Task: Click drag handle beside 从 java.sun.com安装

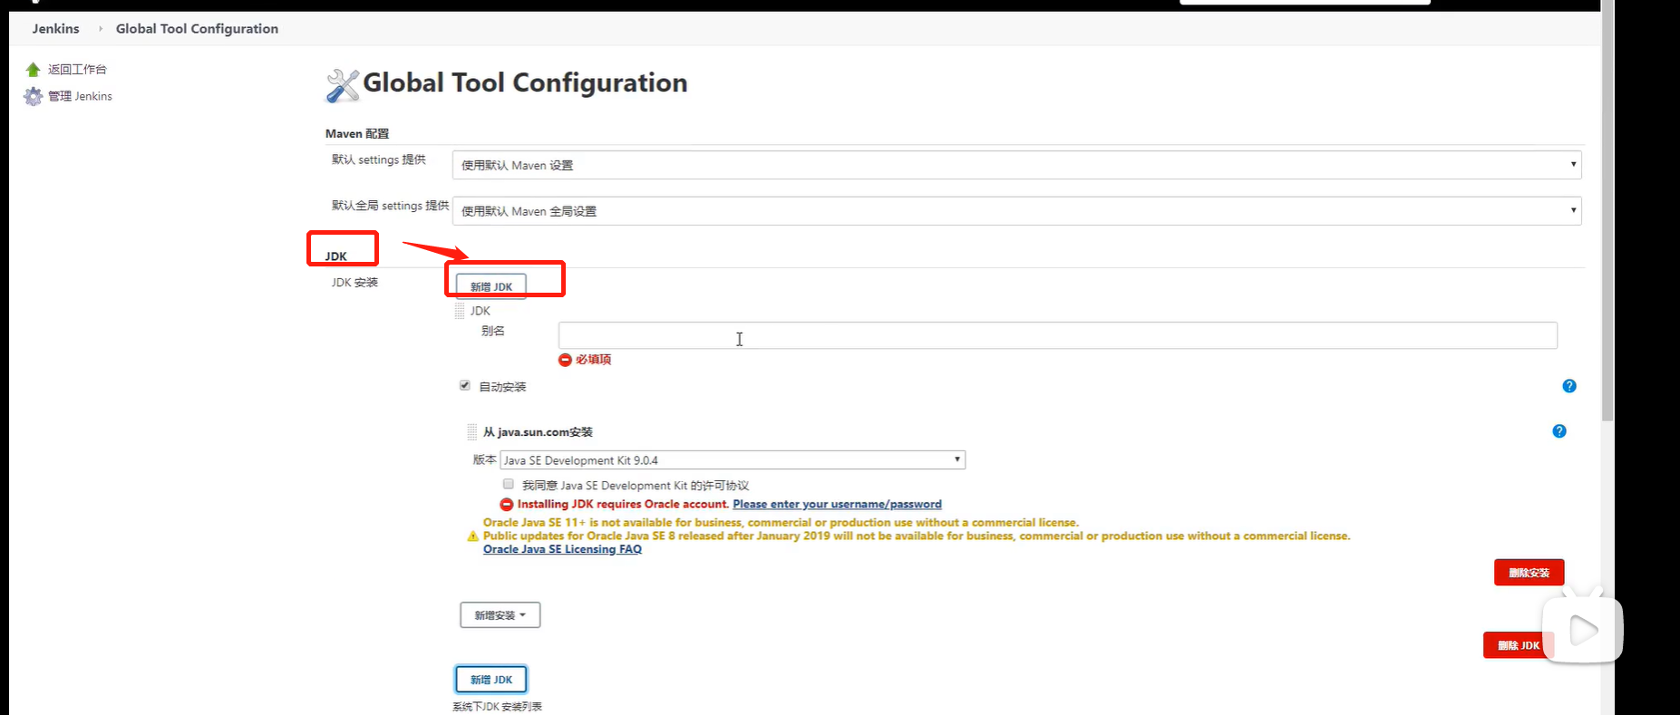Action: click(x=471, y=432)
